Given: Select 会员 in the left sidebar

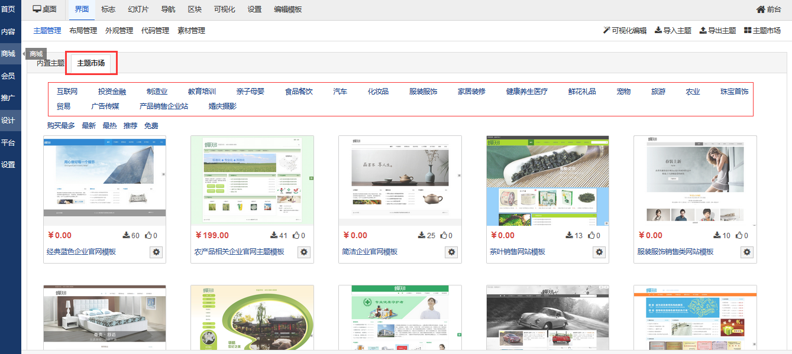Looking at the screenshot, I should click(x=8, y=76).
